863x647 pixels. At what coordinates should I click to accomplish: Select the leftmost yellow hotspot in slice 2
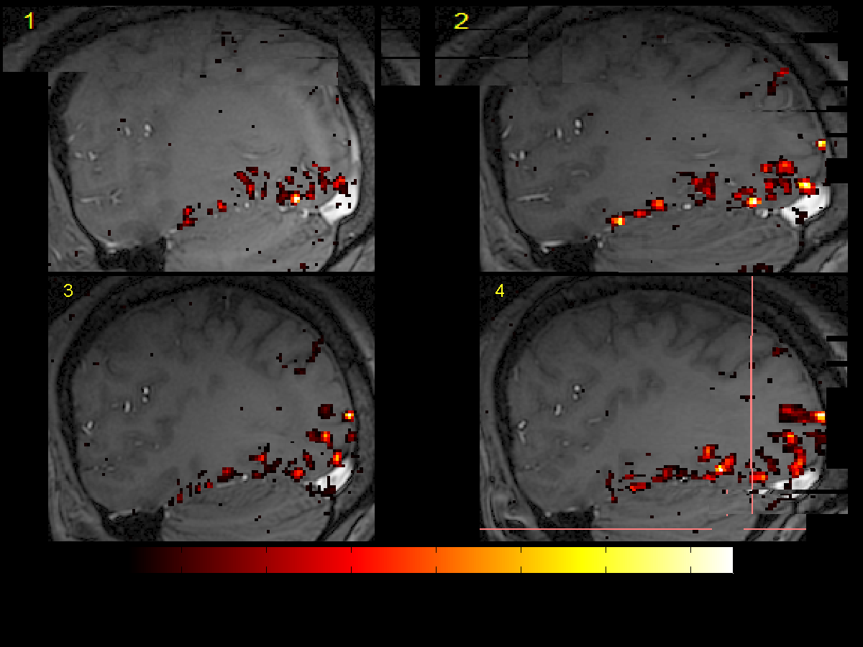pos(618,221)
